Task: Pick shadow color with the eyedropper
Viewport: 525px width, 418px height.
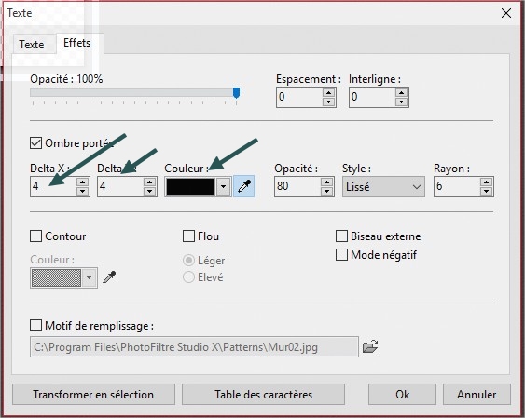Action: [x=244, y=186]
